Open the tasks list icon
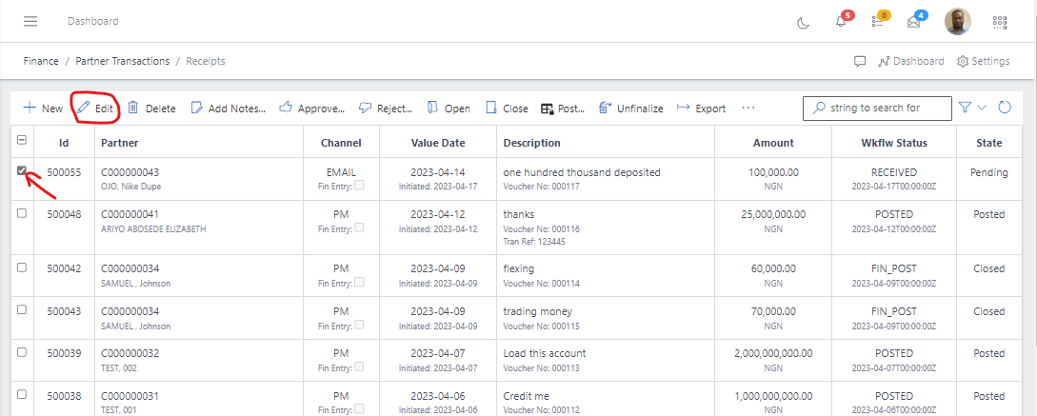Screen dimensions: 1037x416 pyautogui.click(x=878, y=22)
